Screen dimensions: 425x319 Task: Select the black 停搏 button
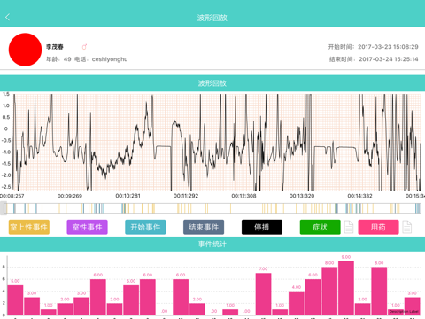pyautogui.click(x=262, y=227)
